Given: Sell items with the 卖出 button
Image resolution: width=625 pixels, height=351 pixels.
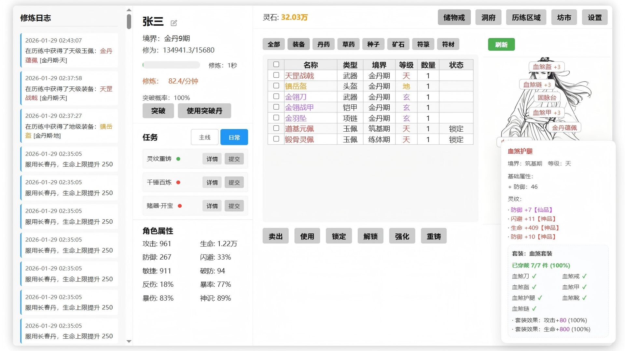Looking at the screenshot, I should click(x=275, y=236).
